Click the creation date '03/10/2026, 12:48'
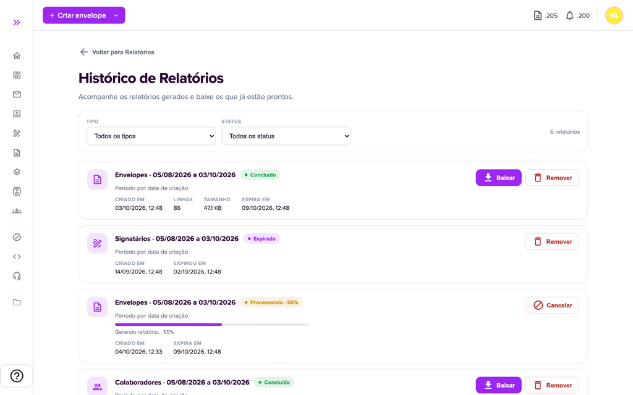633x395 pixels. pos(138,208)
